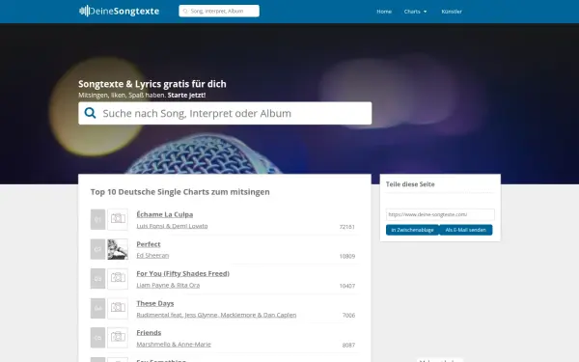Click the Teile diese Seite heading

tap(410, 184)
